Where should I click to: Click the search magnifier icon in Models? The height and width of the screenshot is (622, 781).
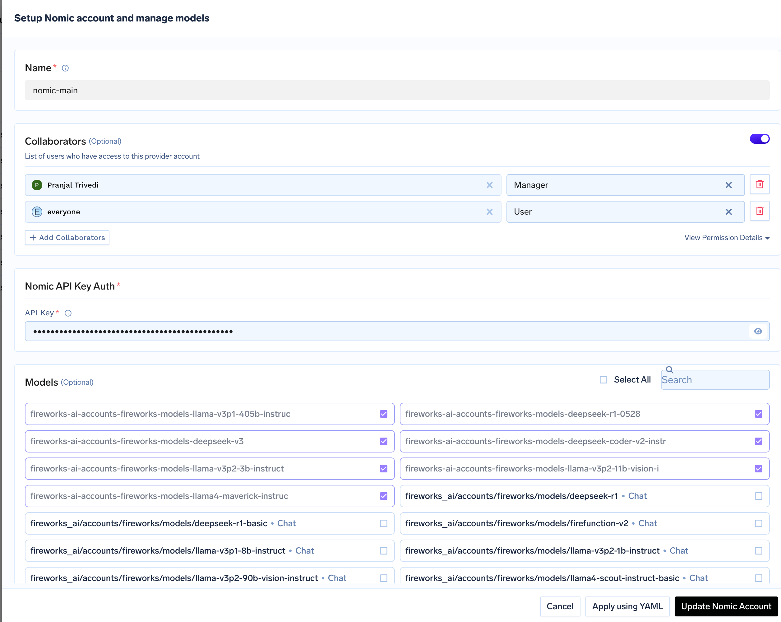tap(669, 369)
